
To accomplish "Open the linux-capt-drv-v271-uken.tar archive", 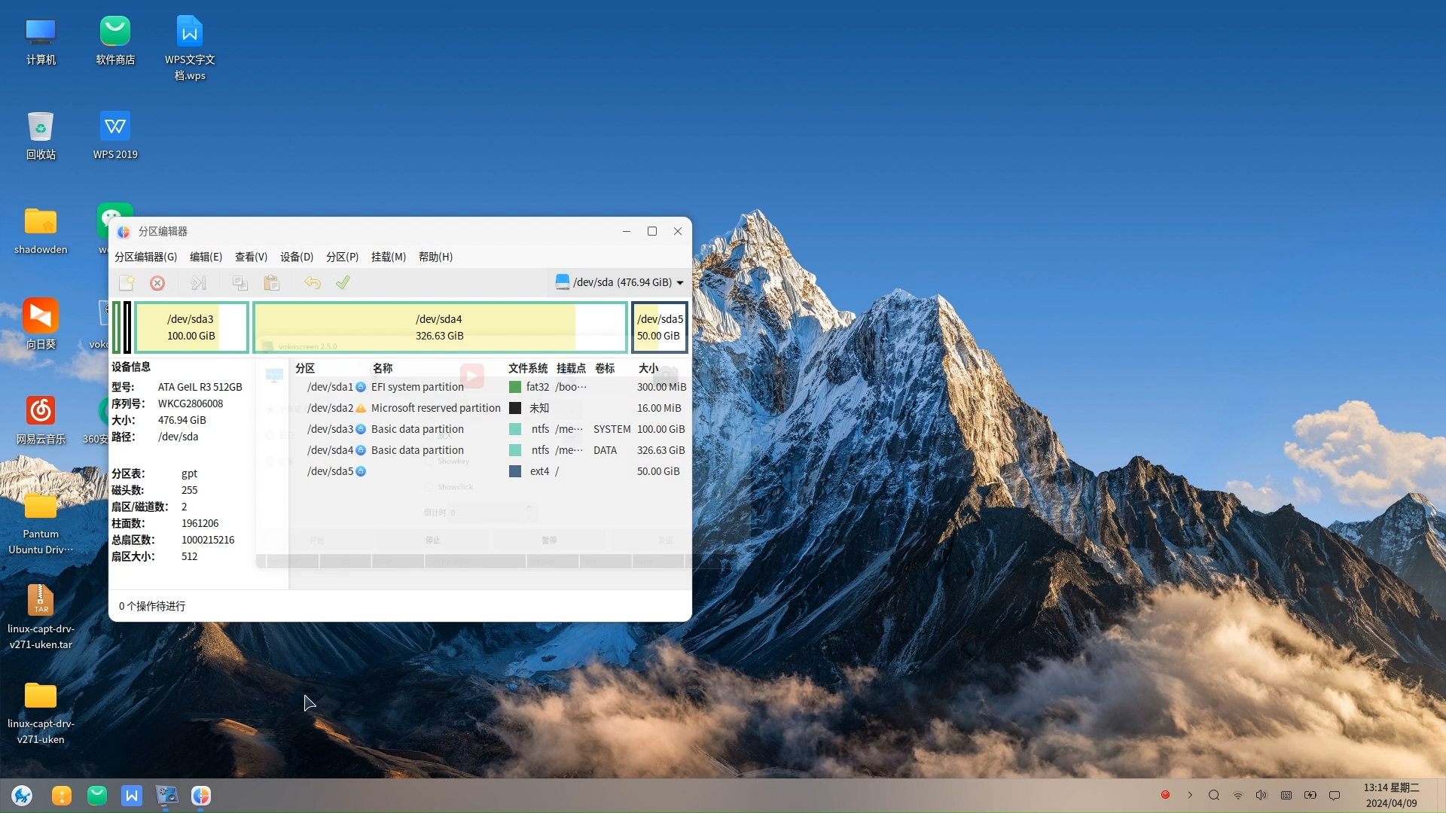I will [x=41, y=617].
